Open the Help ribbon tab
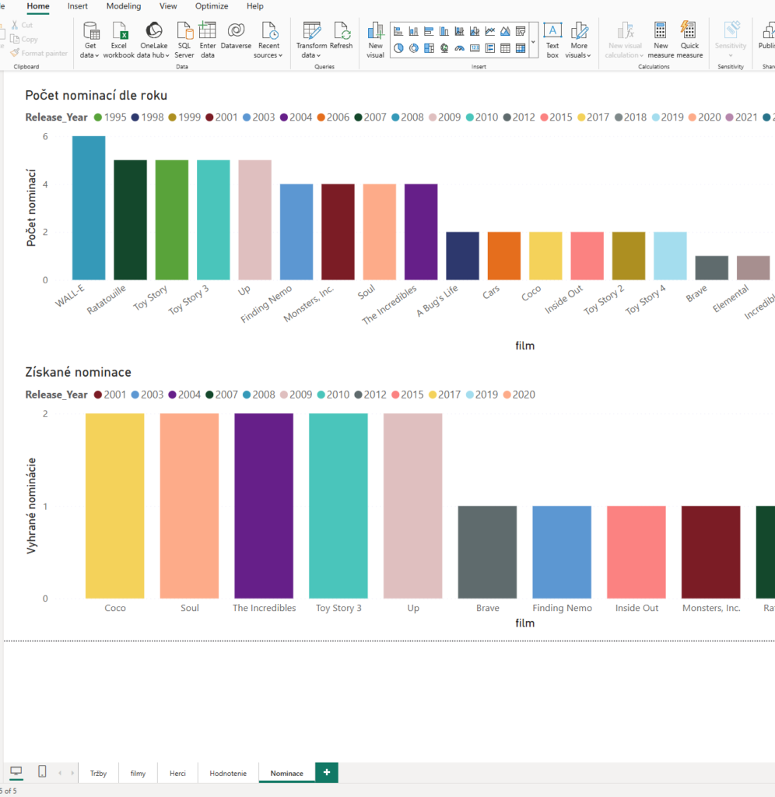 pyautogui.click(x=254, y=6)
